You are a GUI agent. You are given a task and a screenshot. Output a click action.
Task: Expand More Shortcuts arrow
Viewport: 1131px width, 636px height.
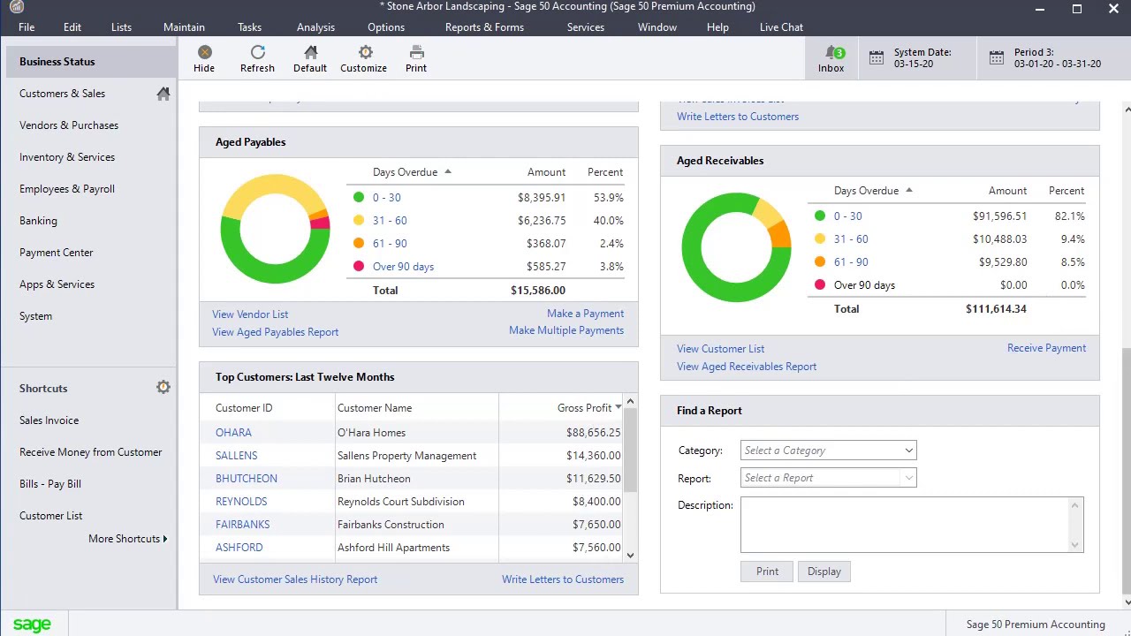click(x=164, y=539)
